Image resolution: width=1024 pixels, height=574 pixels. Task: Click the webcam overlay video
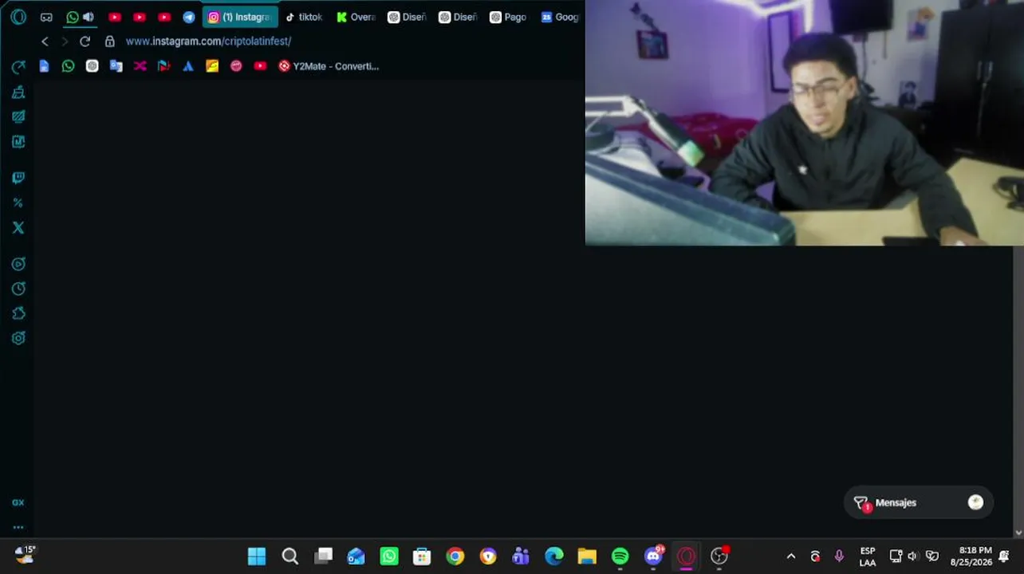click(x=804, y=123)
